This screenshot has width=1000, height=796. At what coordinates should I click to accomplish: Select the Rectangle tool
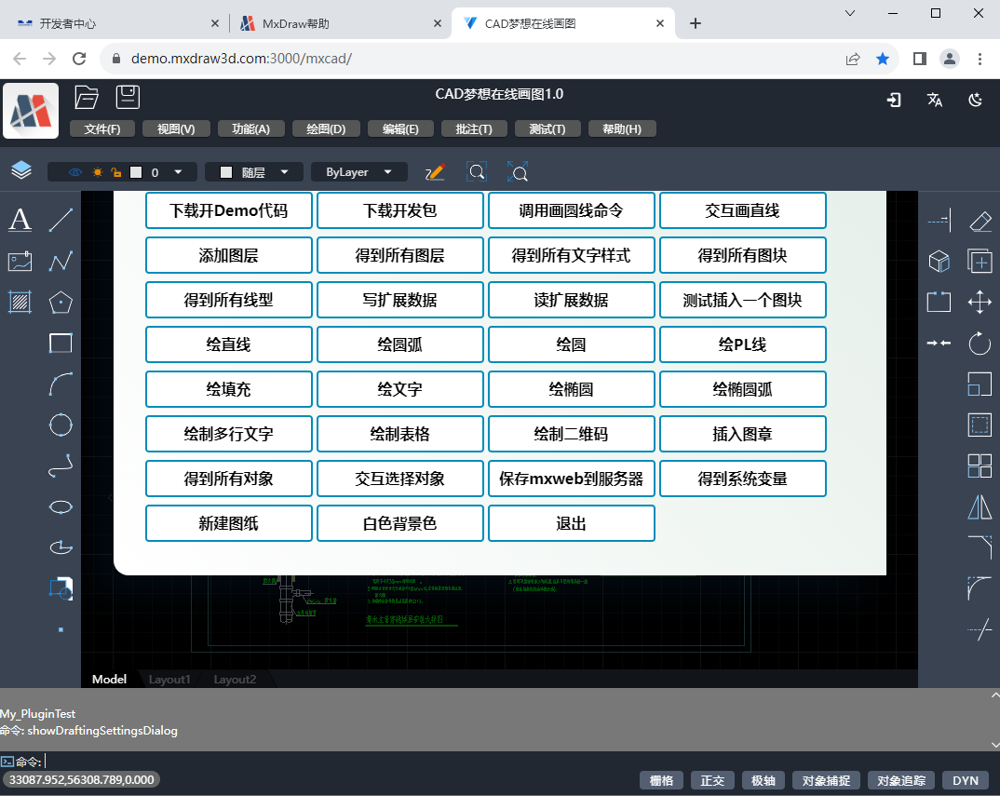pos(61,344)
